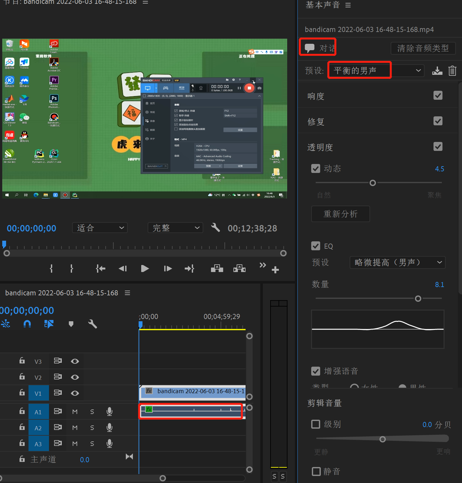Open timeline display settings wrench
The height and width of the screenshot is (483, 462).
click(x=93, y=324)
